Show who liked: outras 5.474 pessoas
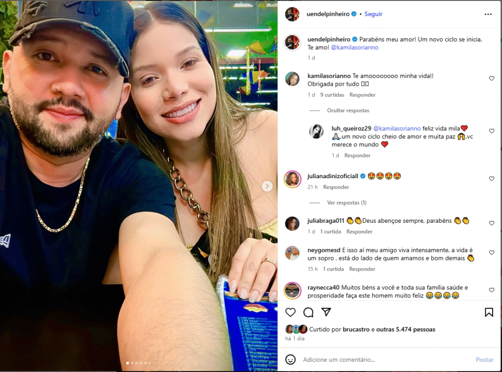The height and width of the screenshot is (372, 502). click(405, 329)
